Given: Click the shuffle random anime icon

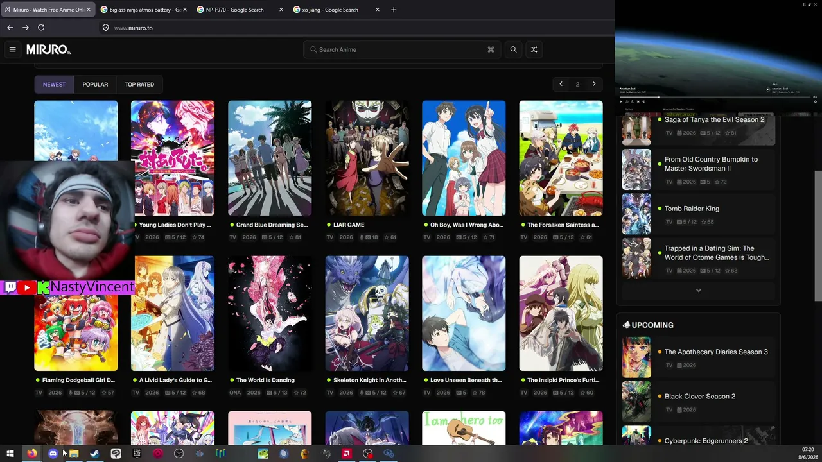Looking at the screenshot, I should click(x=534, y=49).
